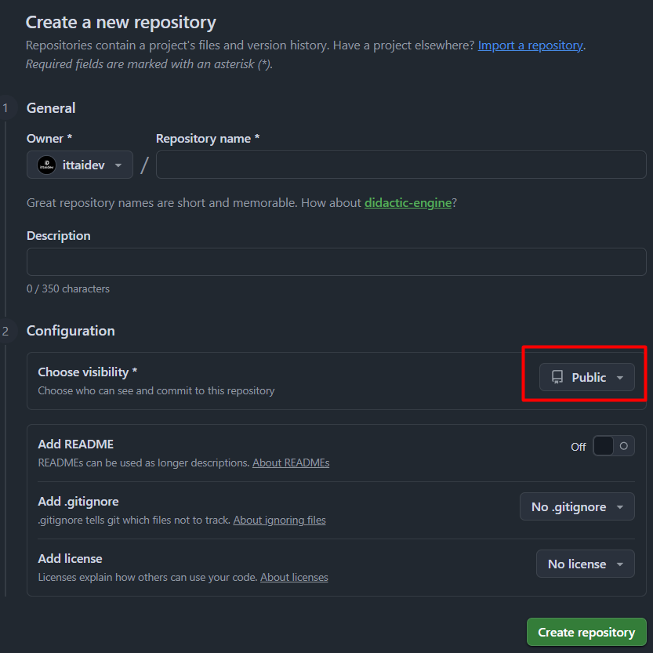Open the Choose visibility dropdown
This screenshot has height=653, width=653.
point(586,377)
